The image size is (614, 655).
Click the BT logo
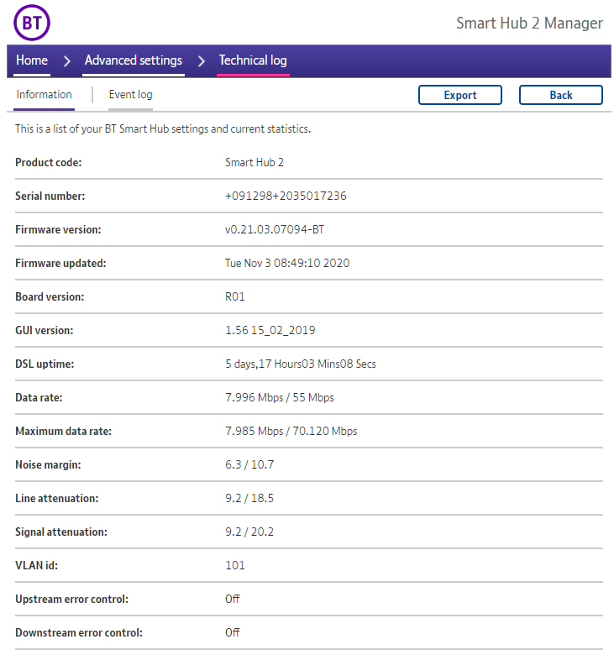coord(32,23)
